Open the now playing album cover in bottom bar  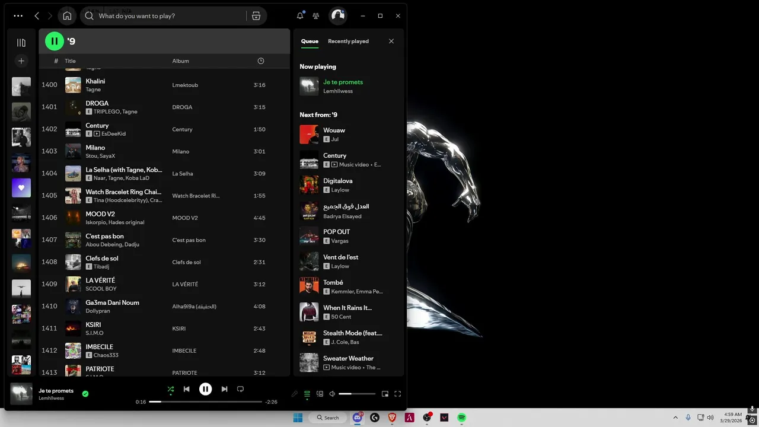(21, 394)
